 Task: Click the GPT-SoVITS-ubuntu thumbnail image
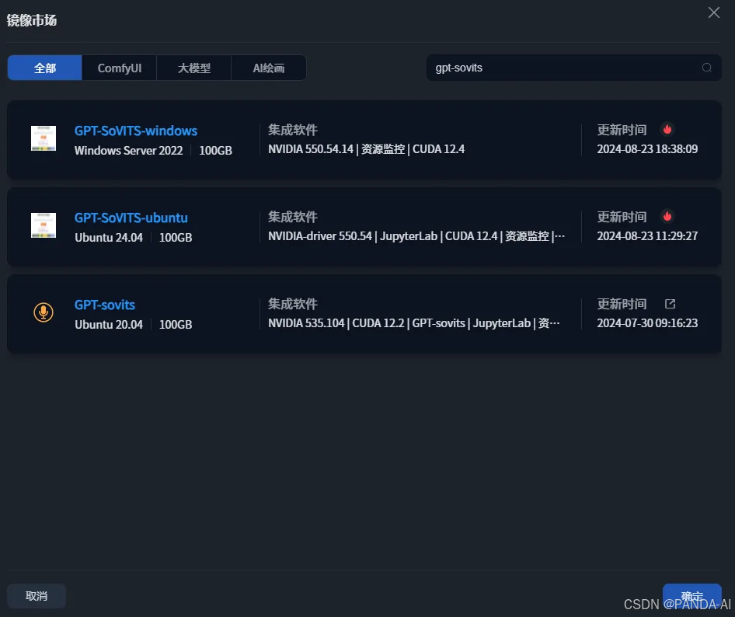click(x=44, y=225)
